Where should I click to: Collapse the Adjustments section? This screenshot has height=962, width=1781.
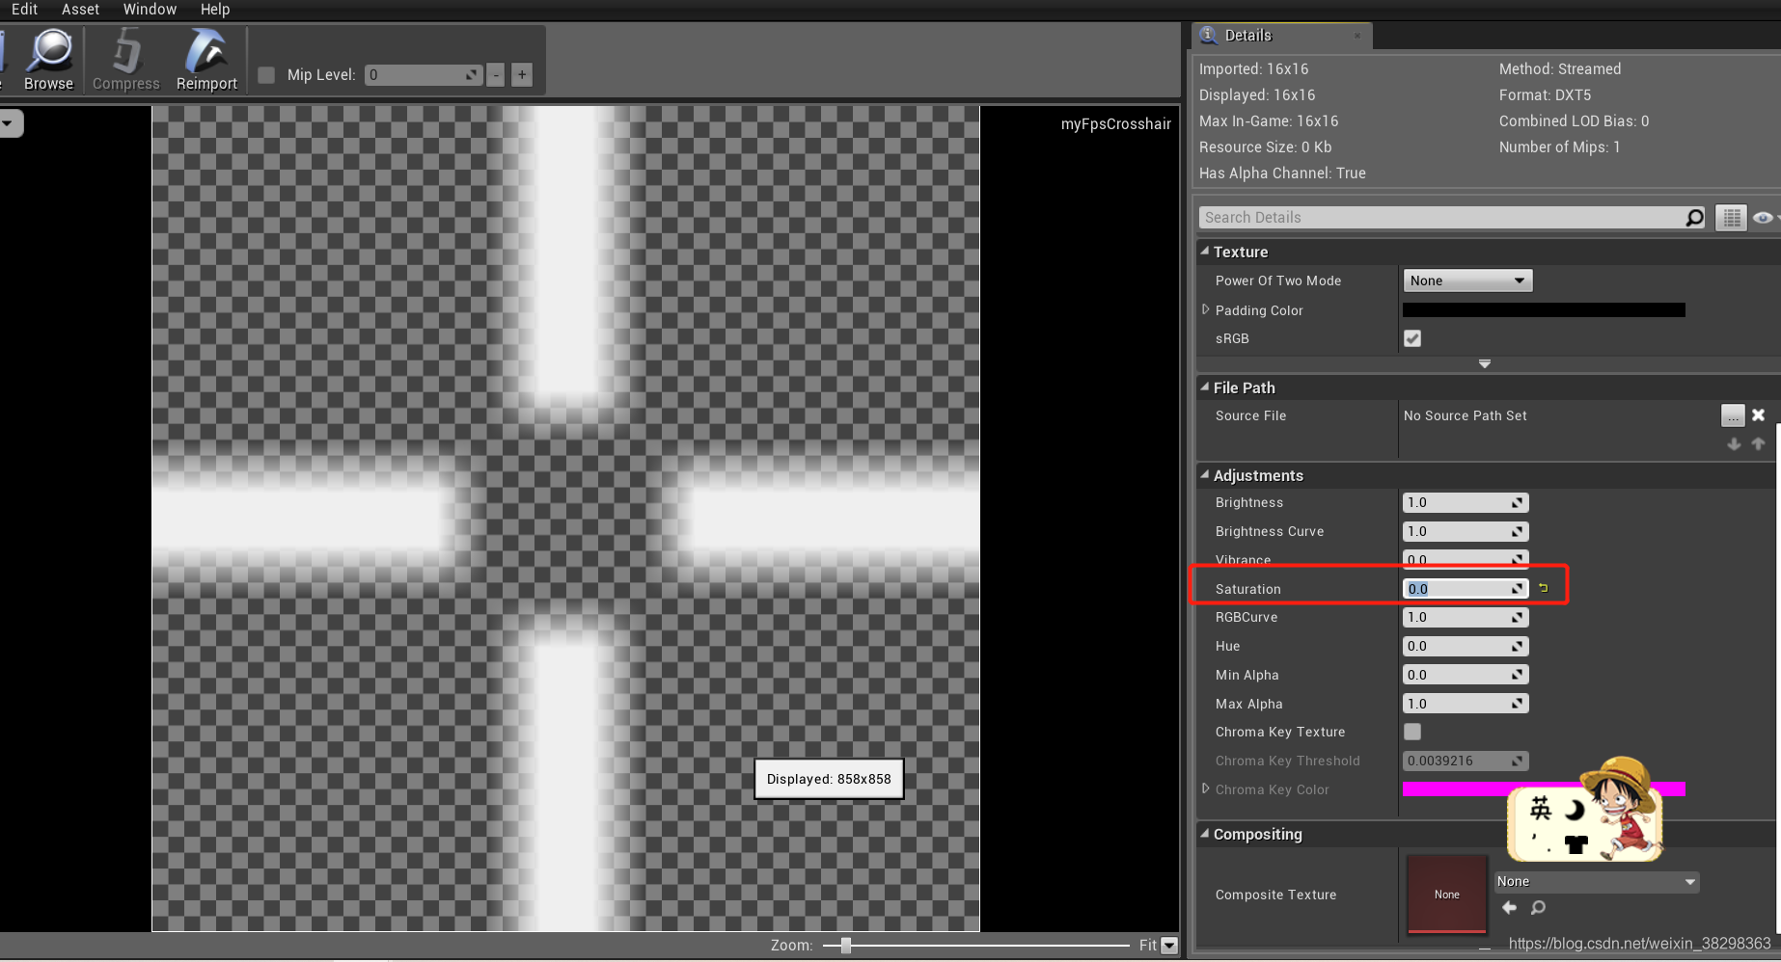tap(1205, 475)
